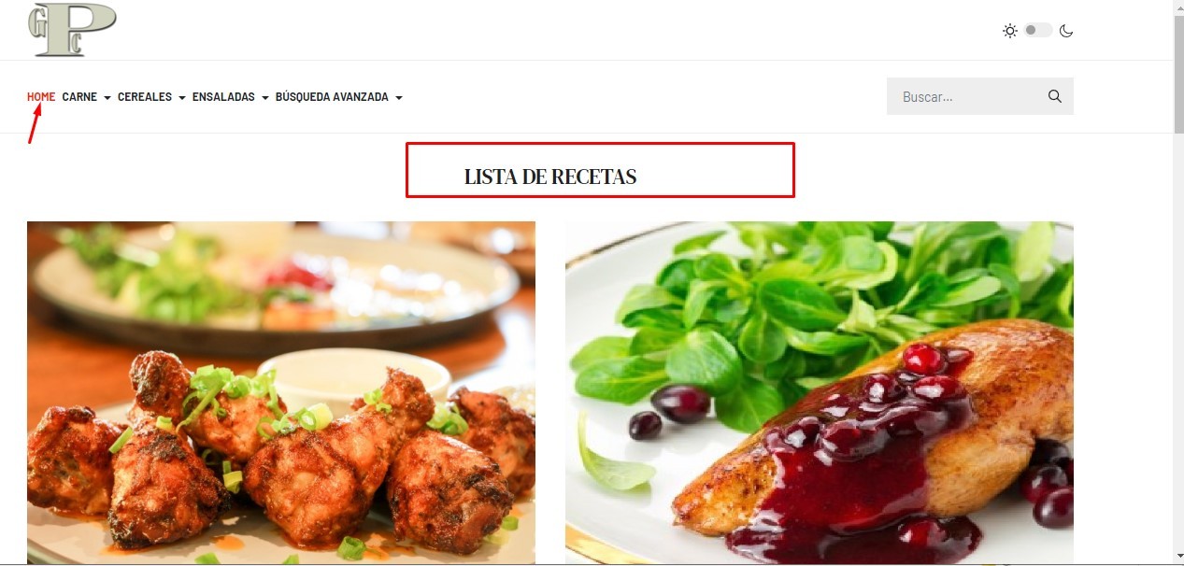Click the GPC site logo
Viewport: 1184px width, 566px height.
[x=72, y=28]
